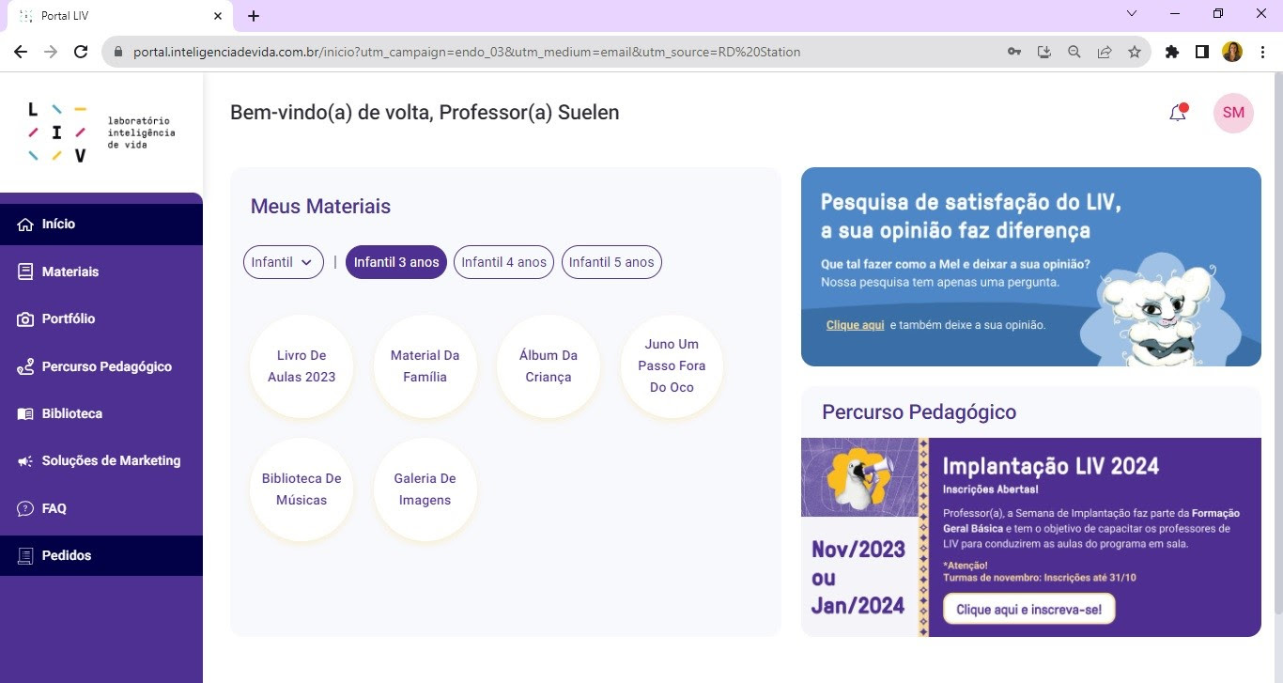Go to Início in sidebar
Image resolution: width=1283 pixels, height=683 pixels.
click(101, 225)
